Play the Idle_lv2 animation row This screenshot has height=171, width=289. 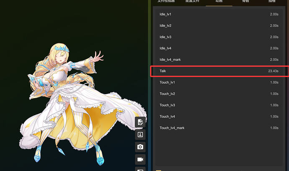(219, 25)
